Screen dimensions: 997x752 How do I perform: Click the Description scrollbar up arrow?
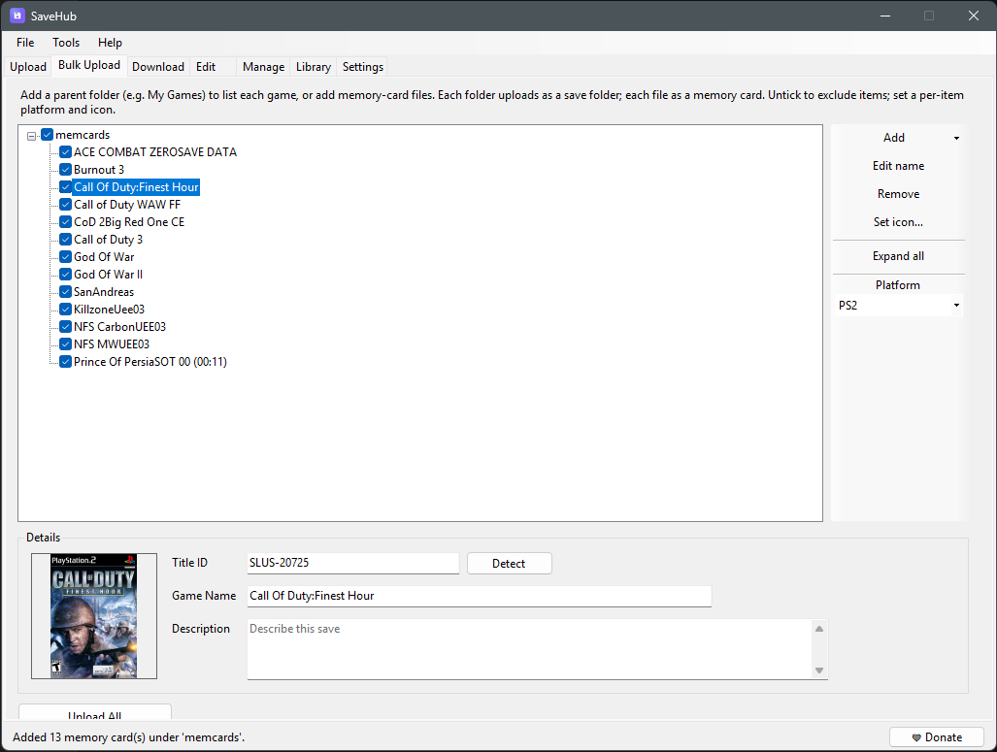819,629
